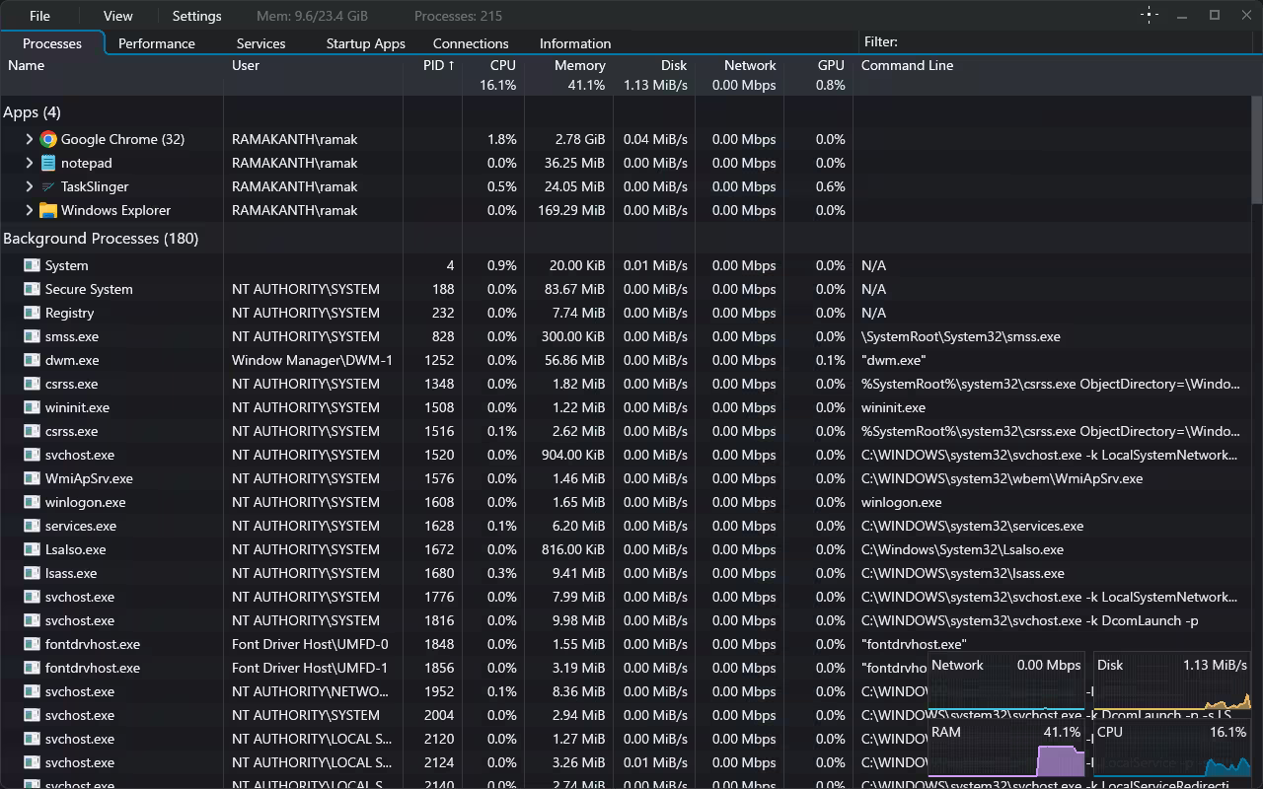This screenshot has height=789, width=1263.
Task: Click the dwm.exe process icon
Action: [32, 360]
